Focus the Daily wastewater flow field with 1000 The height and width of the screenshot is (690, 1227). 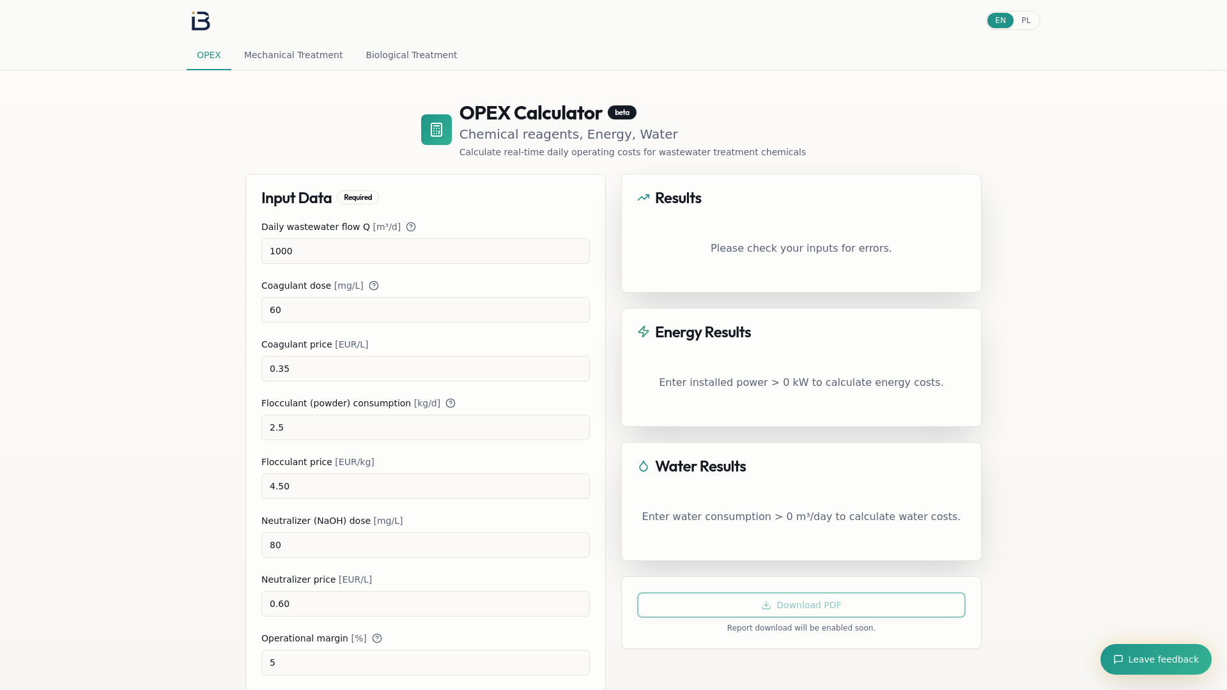tap(426, 251)
